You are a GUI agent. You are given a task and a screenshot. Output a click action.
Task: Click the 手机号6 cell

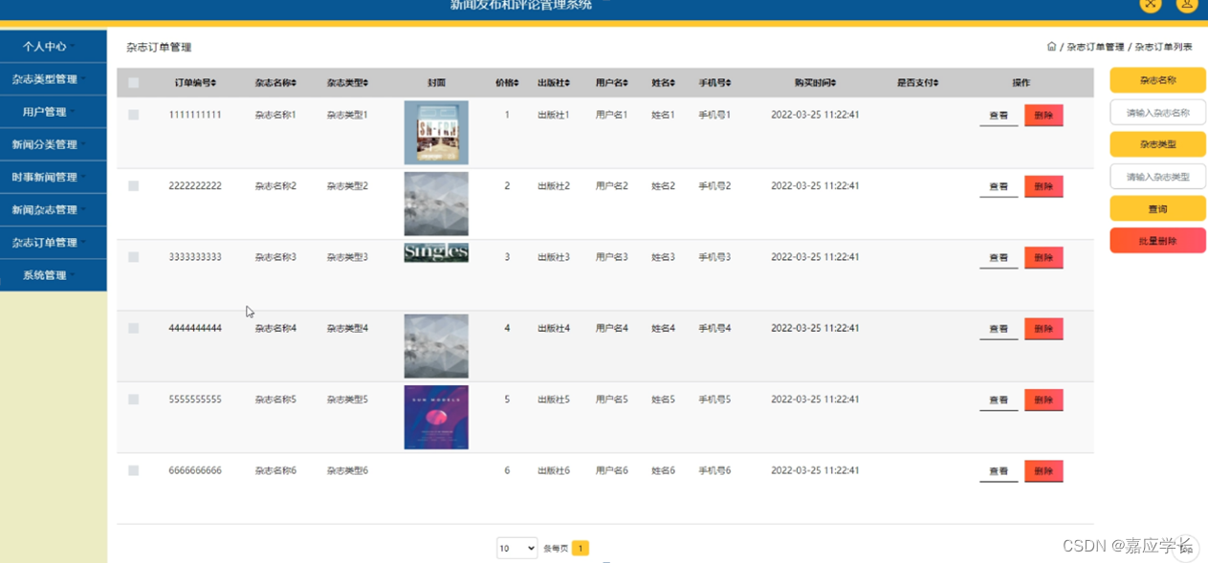714,470
